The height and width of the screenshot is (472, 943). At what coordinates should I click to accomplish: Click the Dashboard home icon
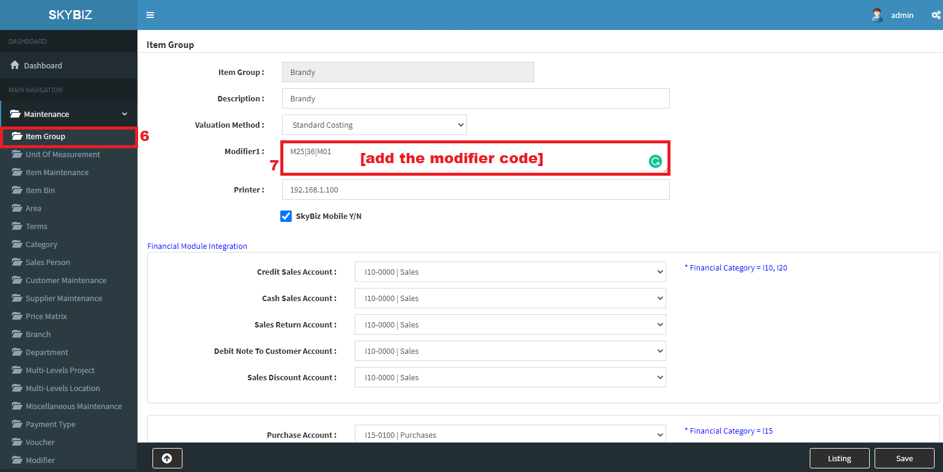(x=15, y=65)
